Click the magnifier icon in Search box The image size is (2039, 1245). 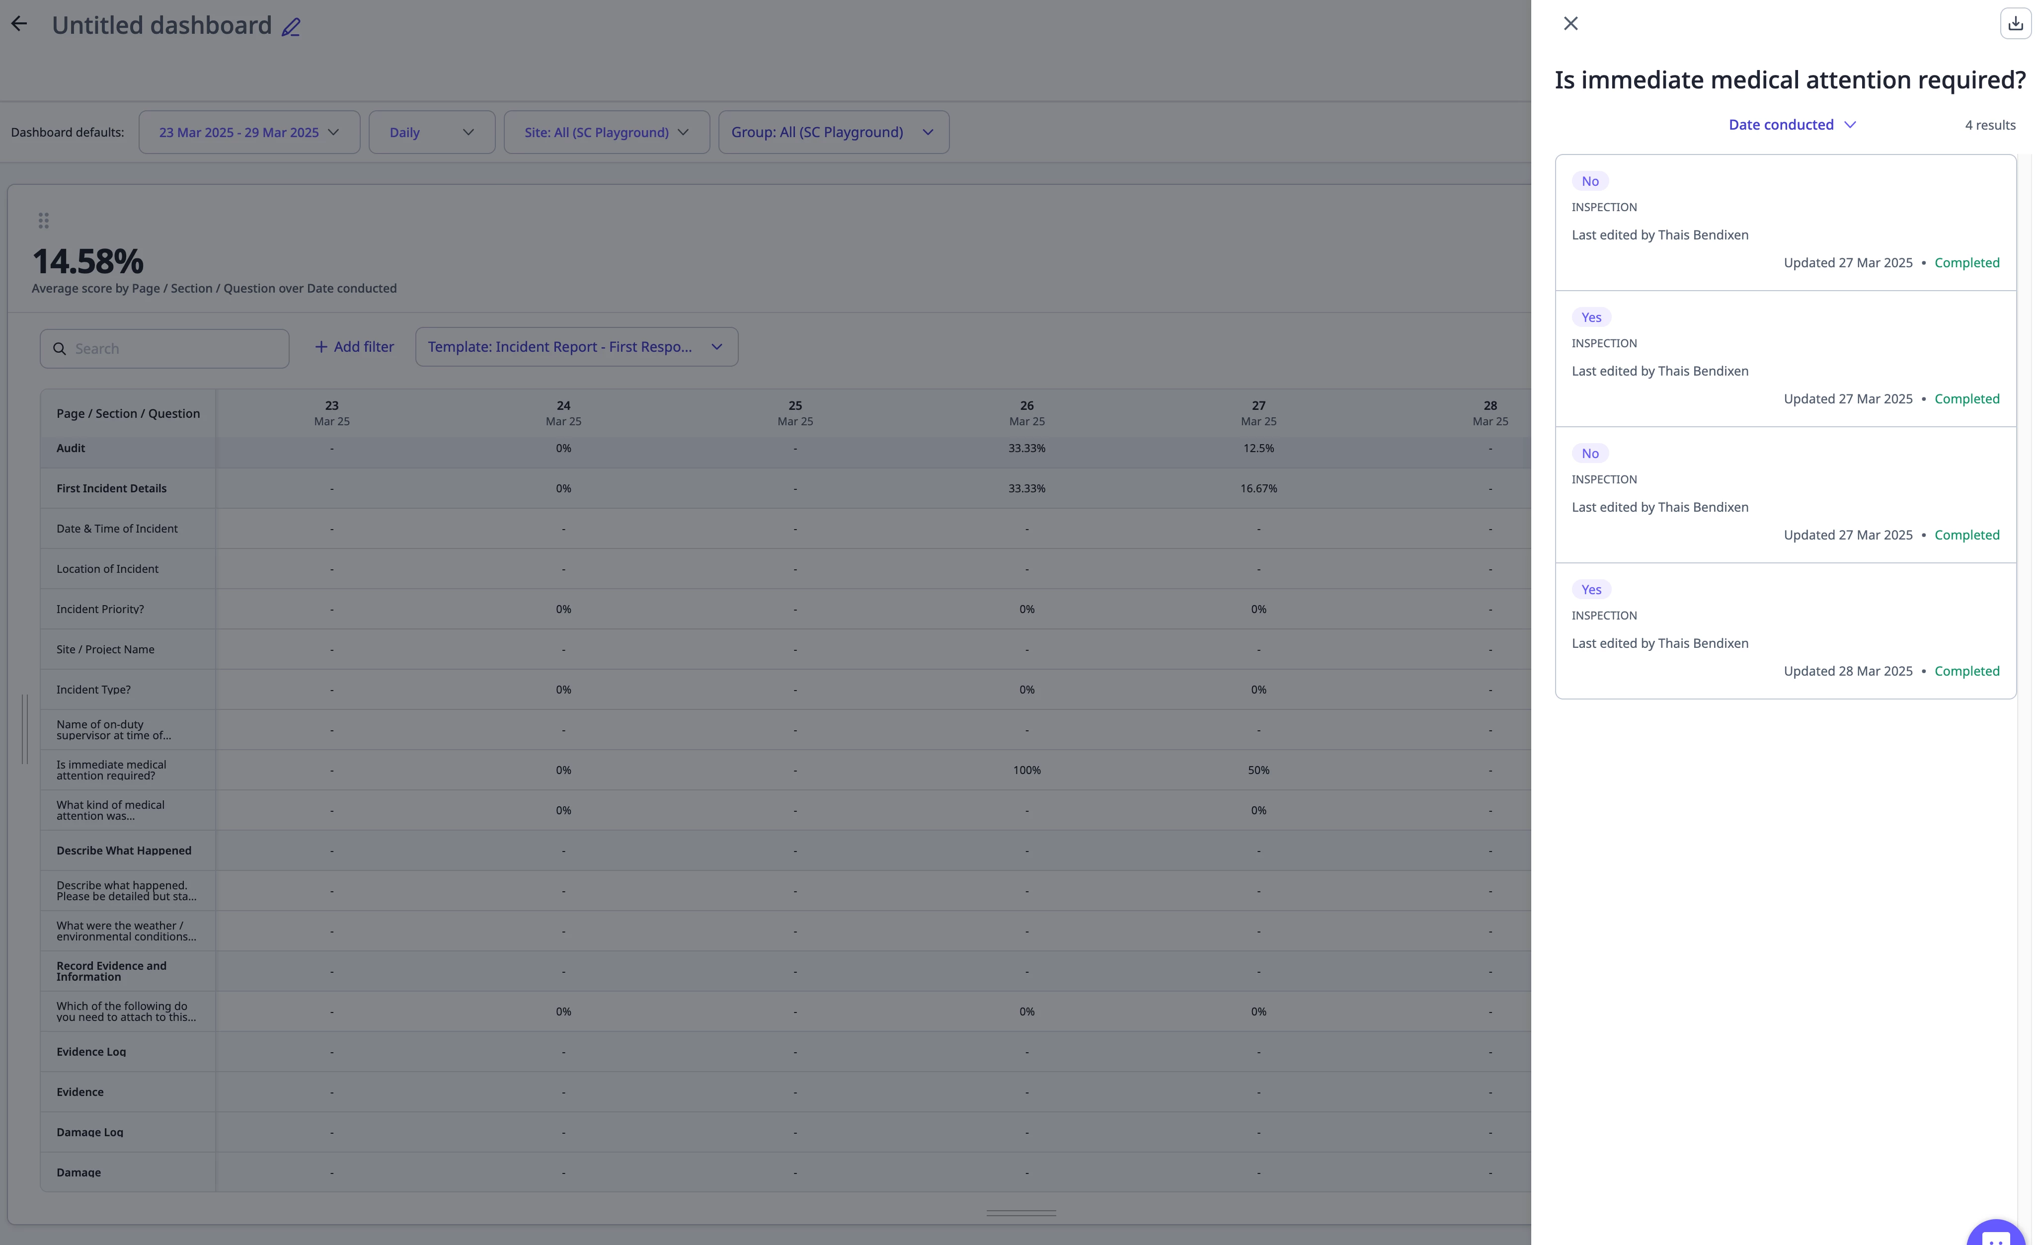[x=60, y=348]
